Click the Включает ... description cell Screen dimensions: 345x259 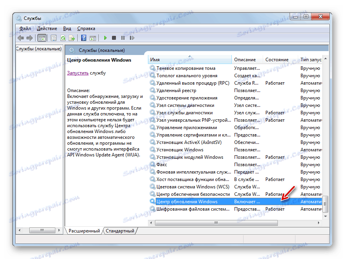247,201
